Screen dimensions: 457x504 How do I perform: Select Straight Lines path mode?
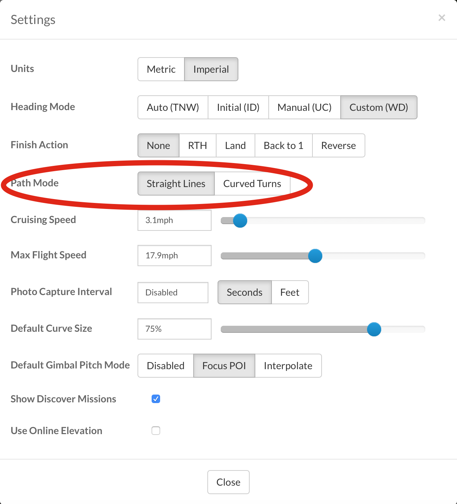[x=176, y=184]
